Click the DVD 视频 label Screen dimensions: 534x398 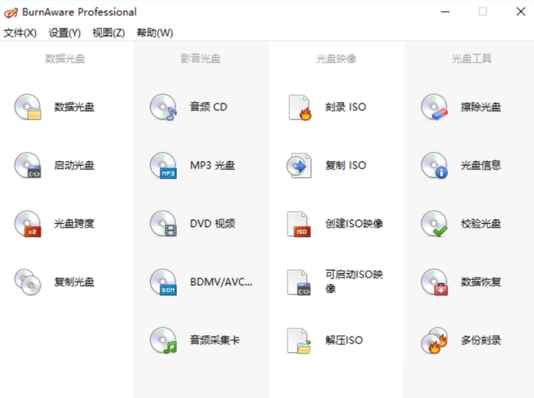[212, 224]
